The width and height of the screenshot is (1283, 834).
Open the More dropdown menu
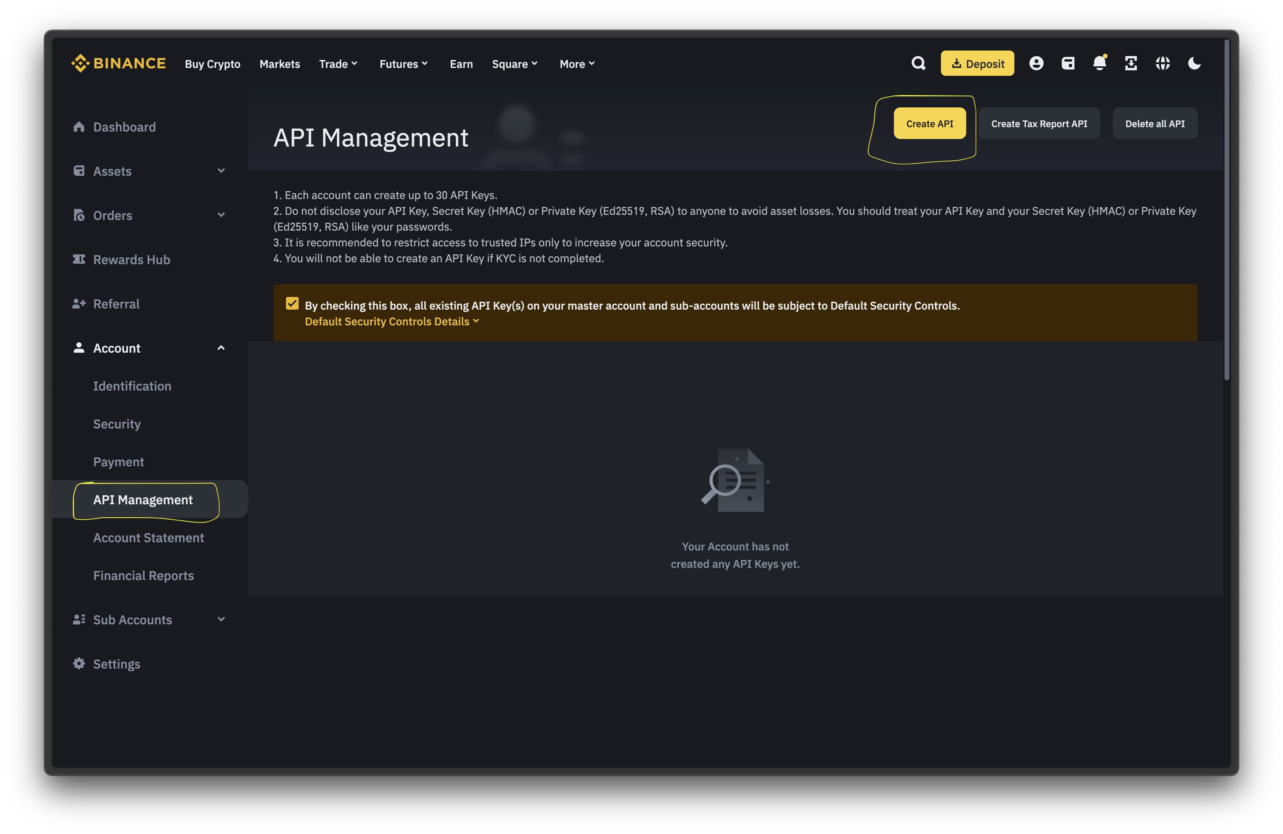coord(578,64)
